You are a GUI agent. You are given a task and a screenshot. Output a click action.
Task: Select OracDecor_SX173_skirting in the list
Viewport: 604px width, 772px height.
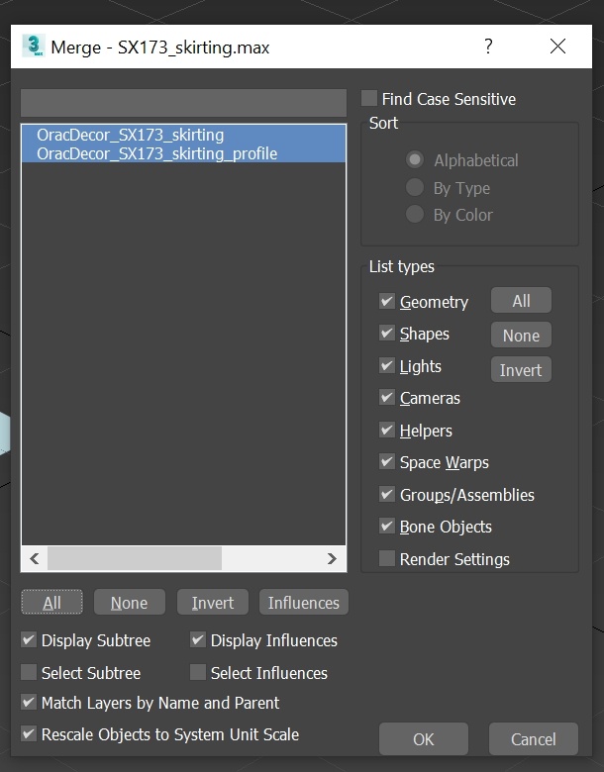[183, 135]
